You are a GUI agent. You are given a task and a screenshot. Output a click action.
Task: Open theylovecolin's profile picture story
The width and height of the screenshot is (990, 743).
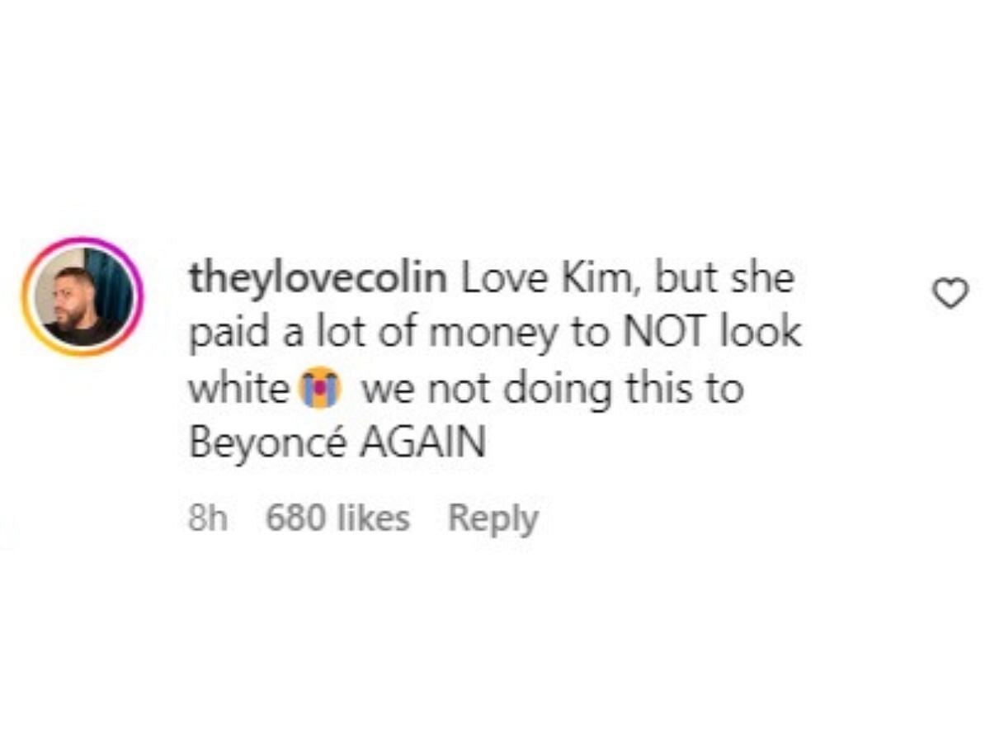point(82,297)
